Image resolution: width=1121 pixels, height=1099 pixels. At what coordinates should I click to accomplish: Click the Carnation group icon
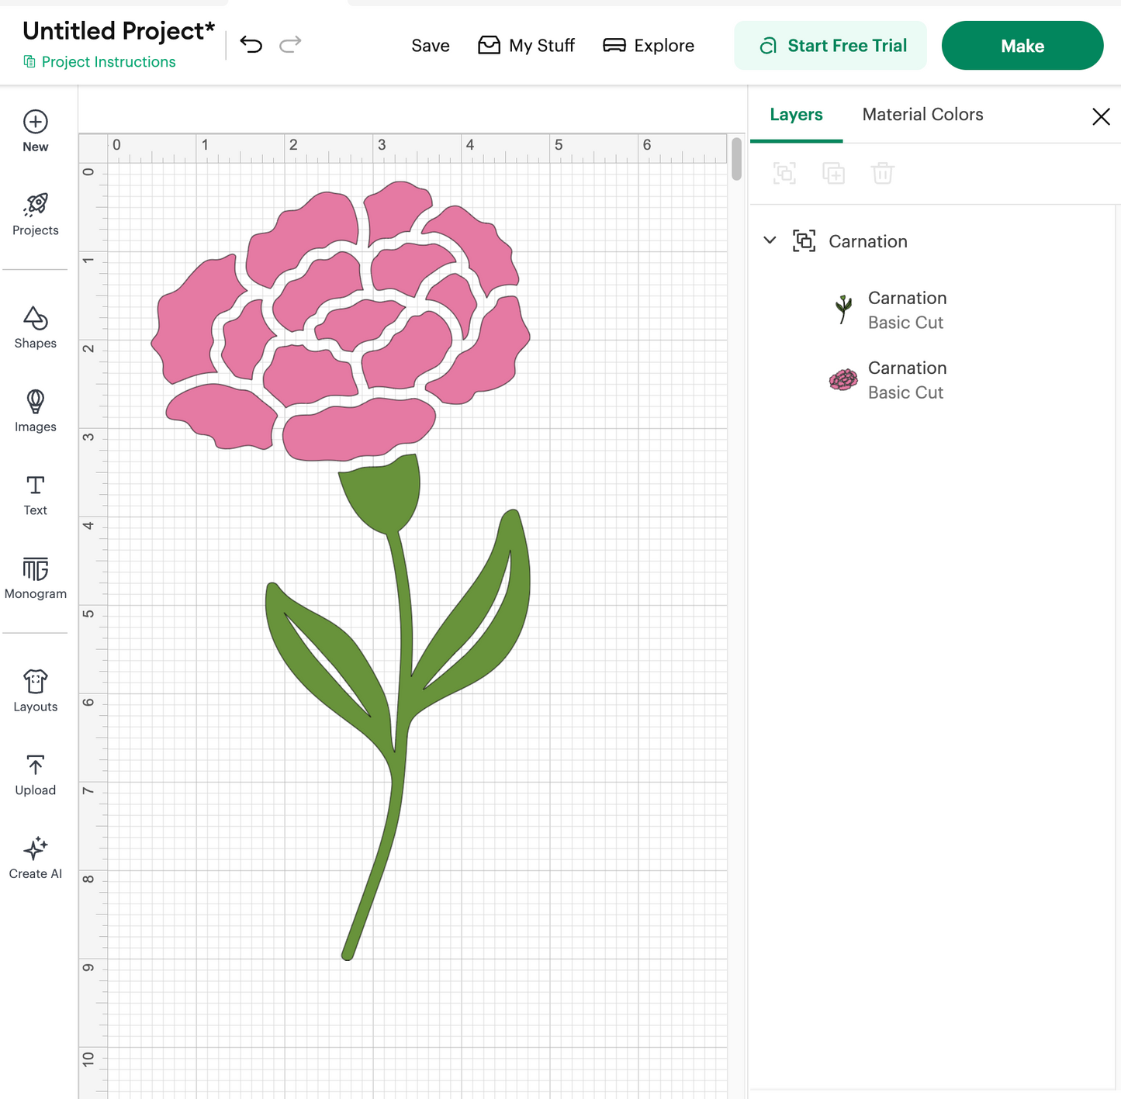coord(804,241)
